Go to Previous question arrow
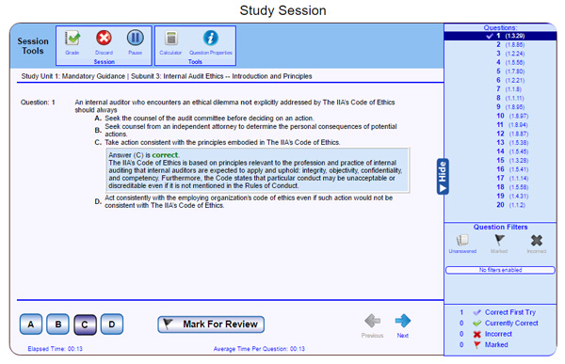This screenshot has height=364, width=565. coord(372,321)
